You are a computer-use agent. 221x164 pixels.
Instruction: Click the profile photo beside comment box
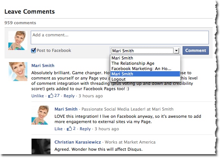[17, 41]
